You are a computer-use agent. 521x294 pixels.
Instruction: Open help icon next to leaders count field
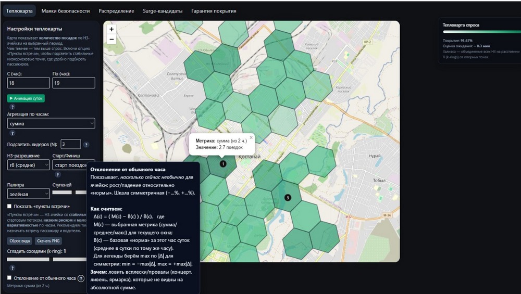[x=86, y=145]
